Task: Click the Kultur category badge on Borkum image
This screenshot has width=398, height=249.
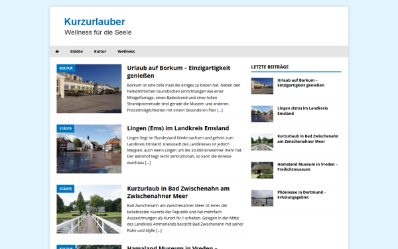Action: [x=66, y=68]
